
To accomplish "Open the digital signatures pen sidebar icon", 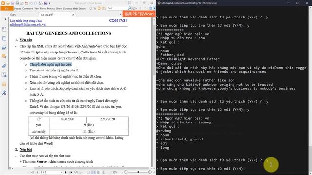I will (x=4, y=93).
